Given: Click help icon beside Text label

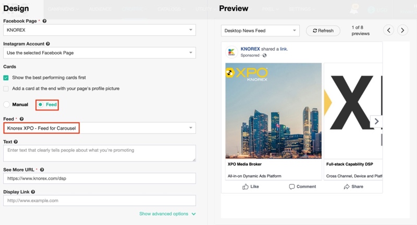Looking at the screenshot, I should pos(16,142).
